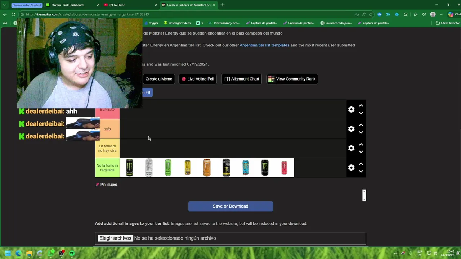Reload the tiermaker page

(x=14, y=14)
